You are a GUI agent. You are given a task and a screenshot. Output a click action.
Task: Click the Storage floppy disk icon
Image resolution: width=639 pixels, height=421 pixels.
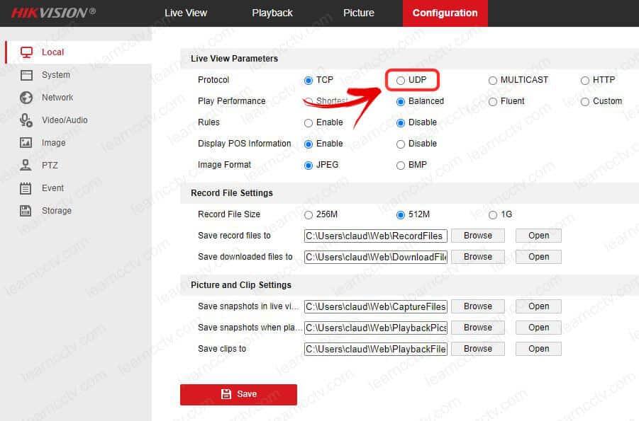click(x=26, y=210)
